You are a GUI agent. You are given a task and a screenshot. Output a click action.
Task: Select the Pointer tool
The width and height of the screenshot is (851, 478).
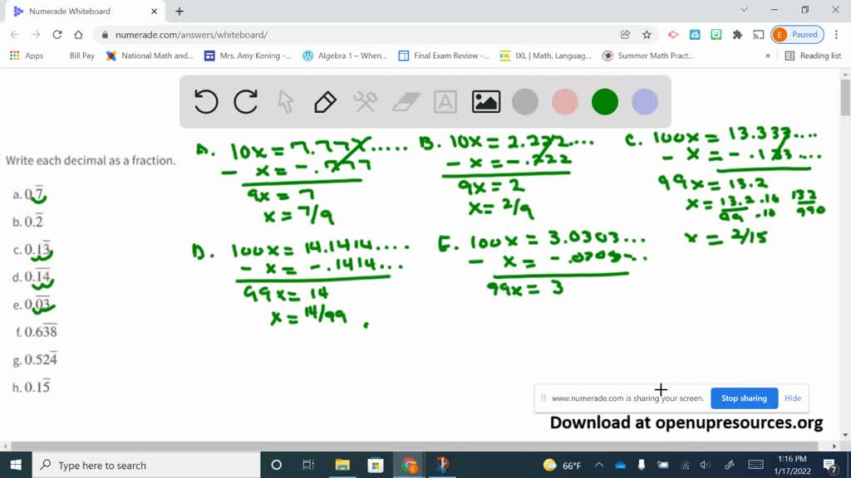[x=285, y=101]
